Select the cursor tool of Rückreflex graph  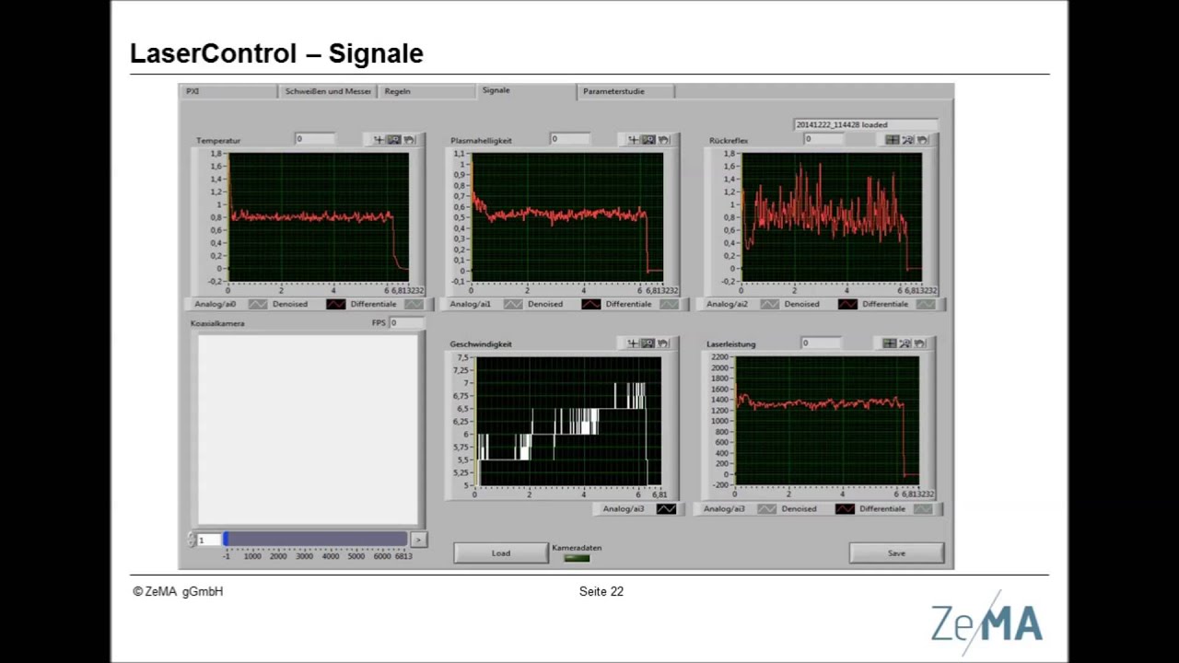[x=892, y=140]
